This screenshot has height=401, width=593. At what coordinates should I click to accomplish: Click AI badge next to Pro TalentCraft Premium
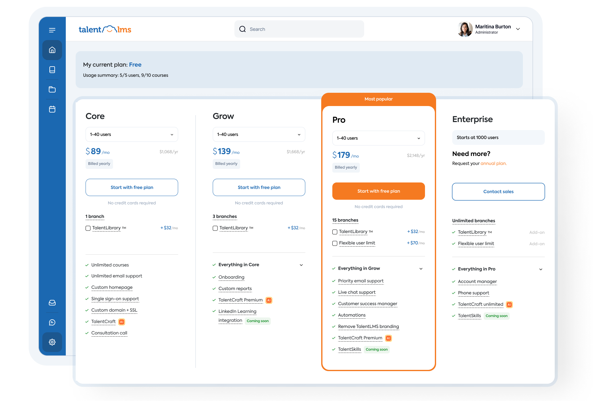point(389,338)
